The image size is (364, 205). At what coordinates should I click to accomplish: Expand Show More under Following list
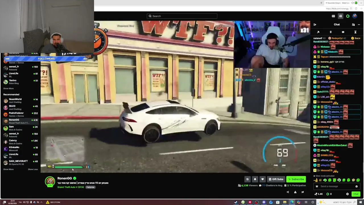(9, 89)
